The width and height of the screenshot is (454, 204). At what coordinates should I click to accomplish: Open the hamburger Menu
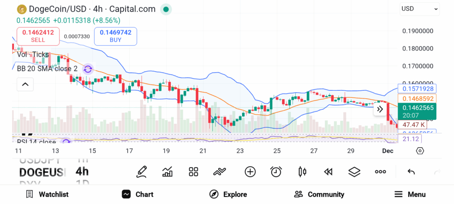pos(410,194)
